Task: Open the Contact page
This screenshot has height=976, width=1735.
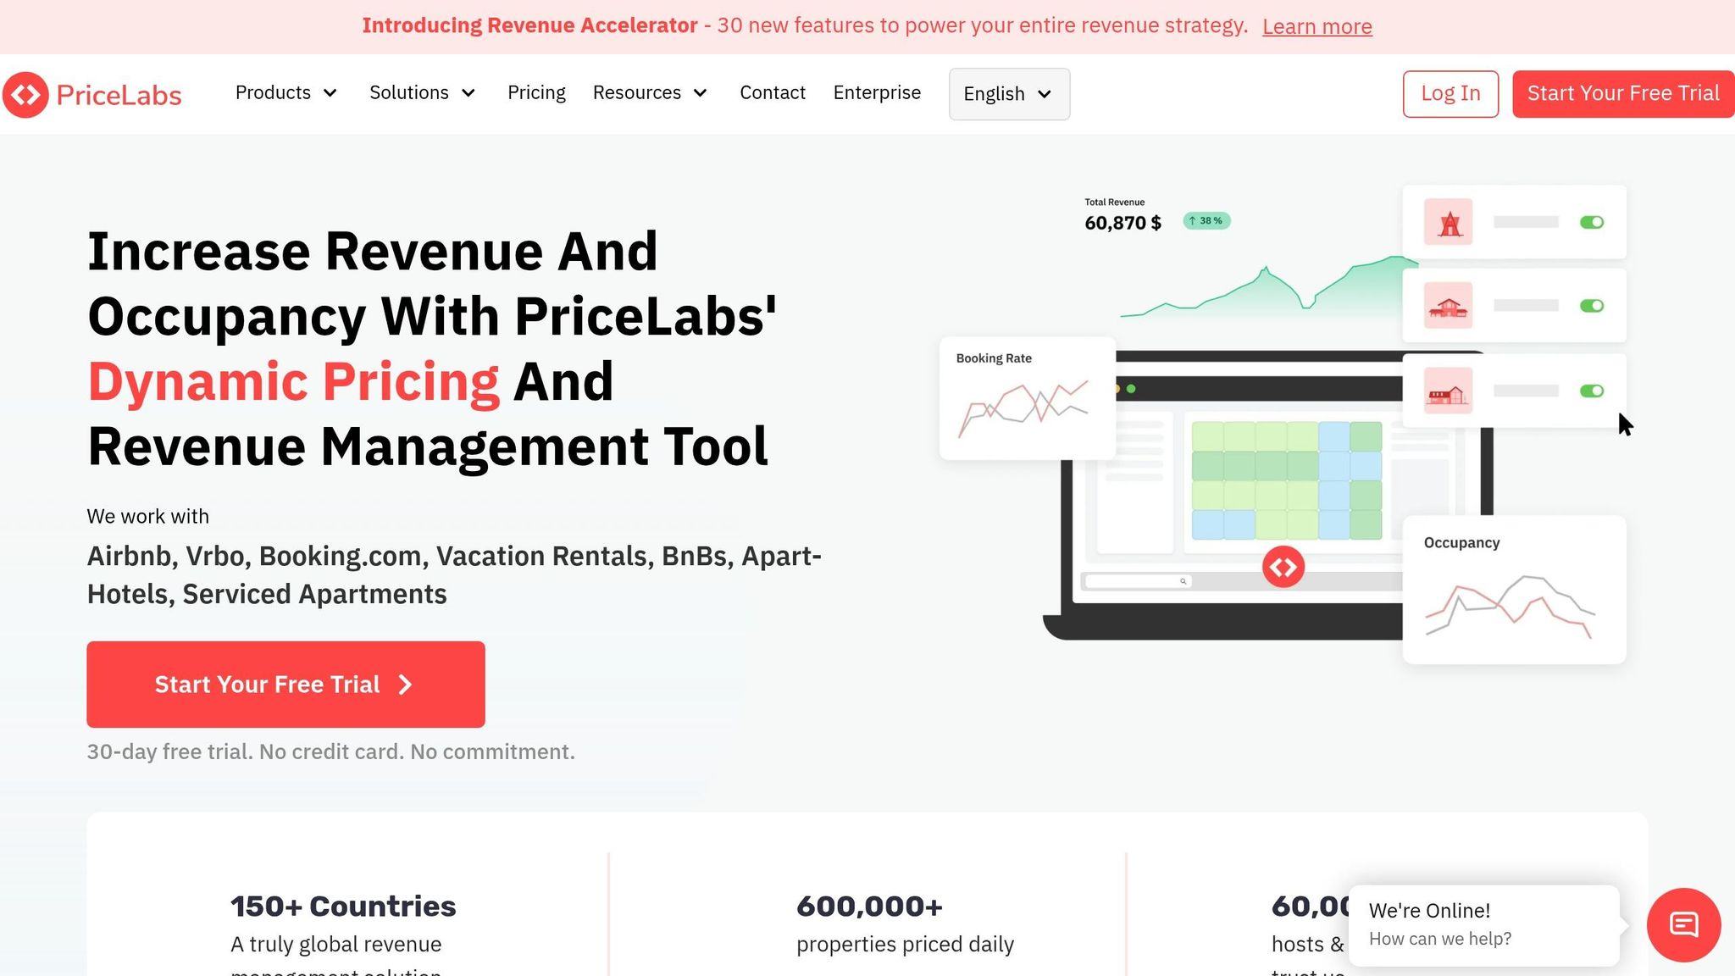Action: 773,92
